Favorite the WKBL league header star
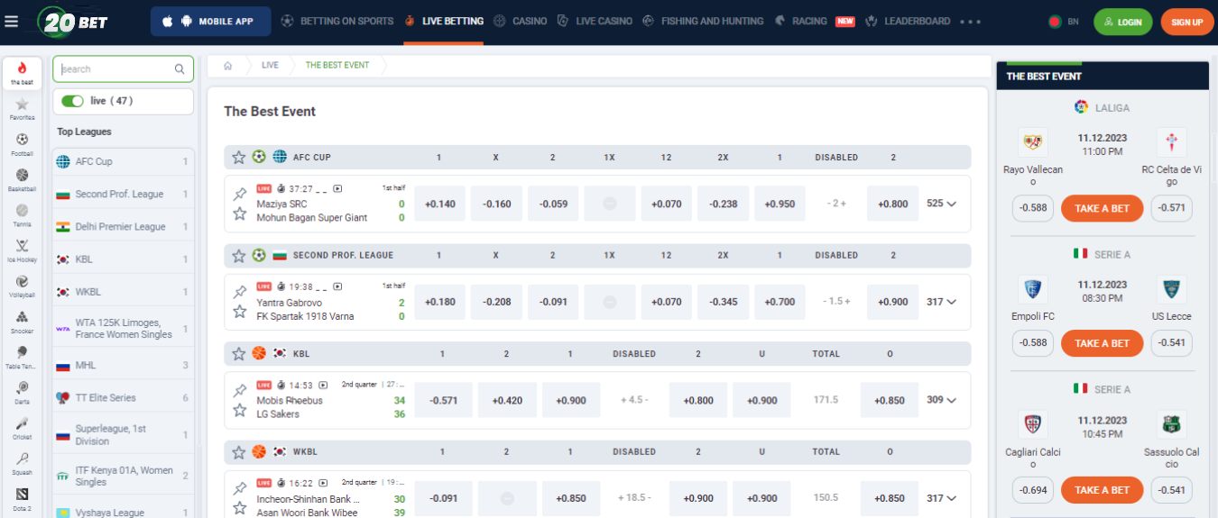This screenshot has height=518, width=1218. [238, 451]
